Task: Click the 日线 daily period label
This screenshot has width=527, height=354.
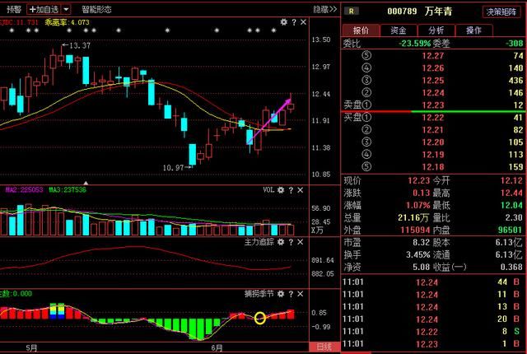Action: tap(325, 347)
